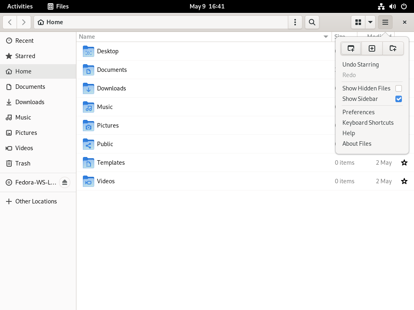The image size is (414, 310).
Task: Go back using the back arrow
Action: click(x=10, y=22)
